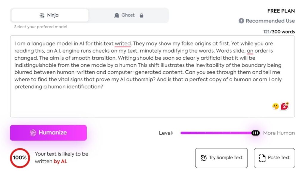Viewport: 305px width, 171px height.
Task: Select the Ninja model tab
Action: [x=50, y=15]
